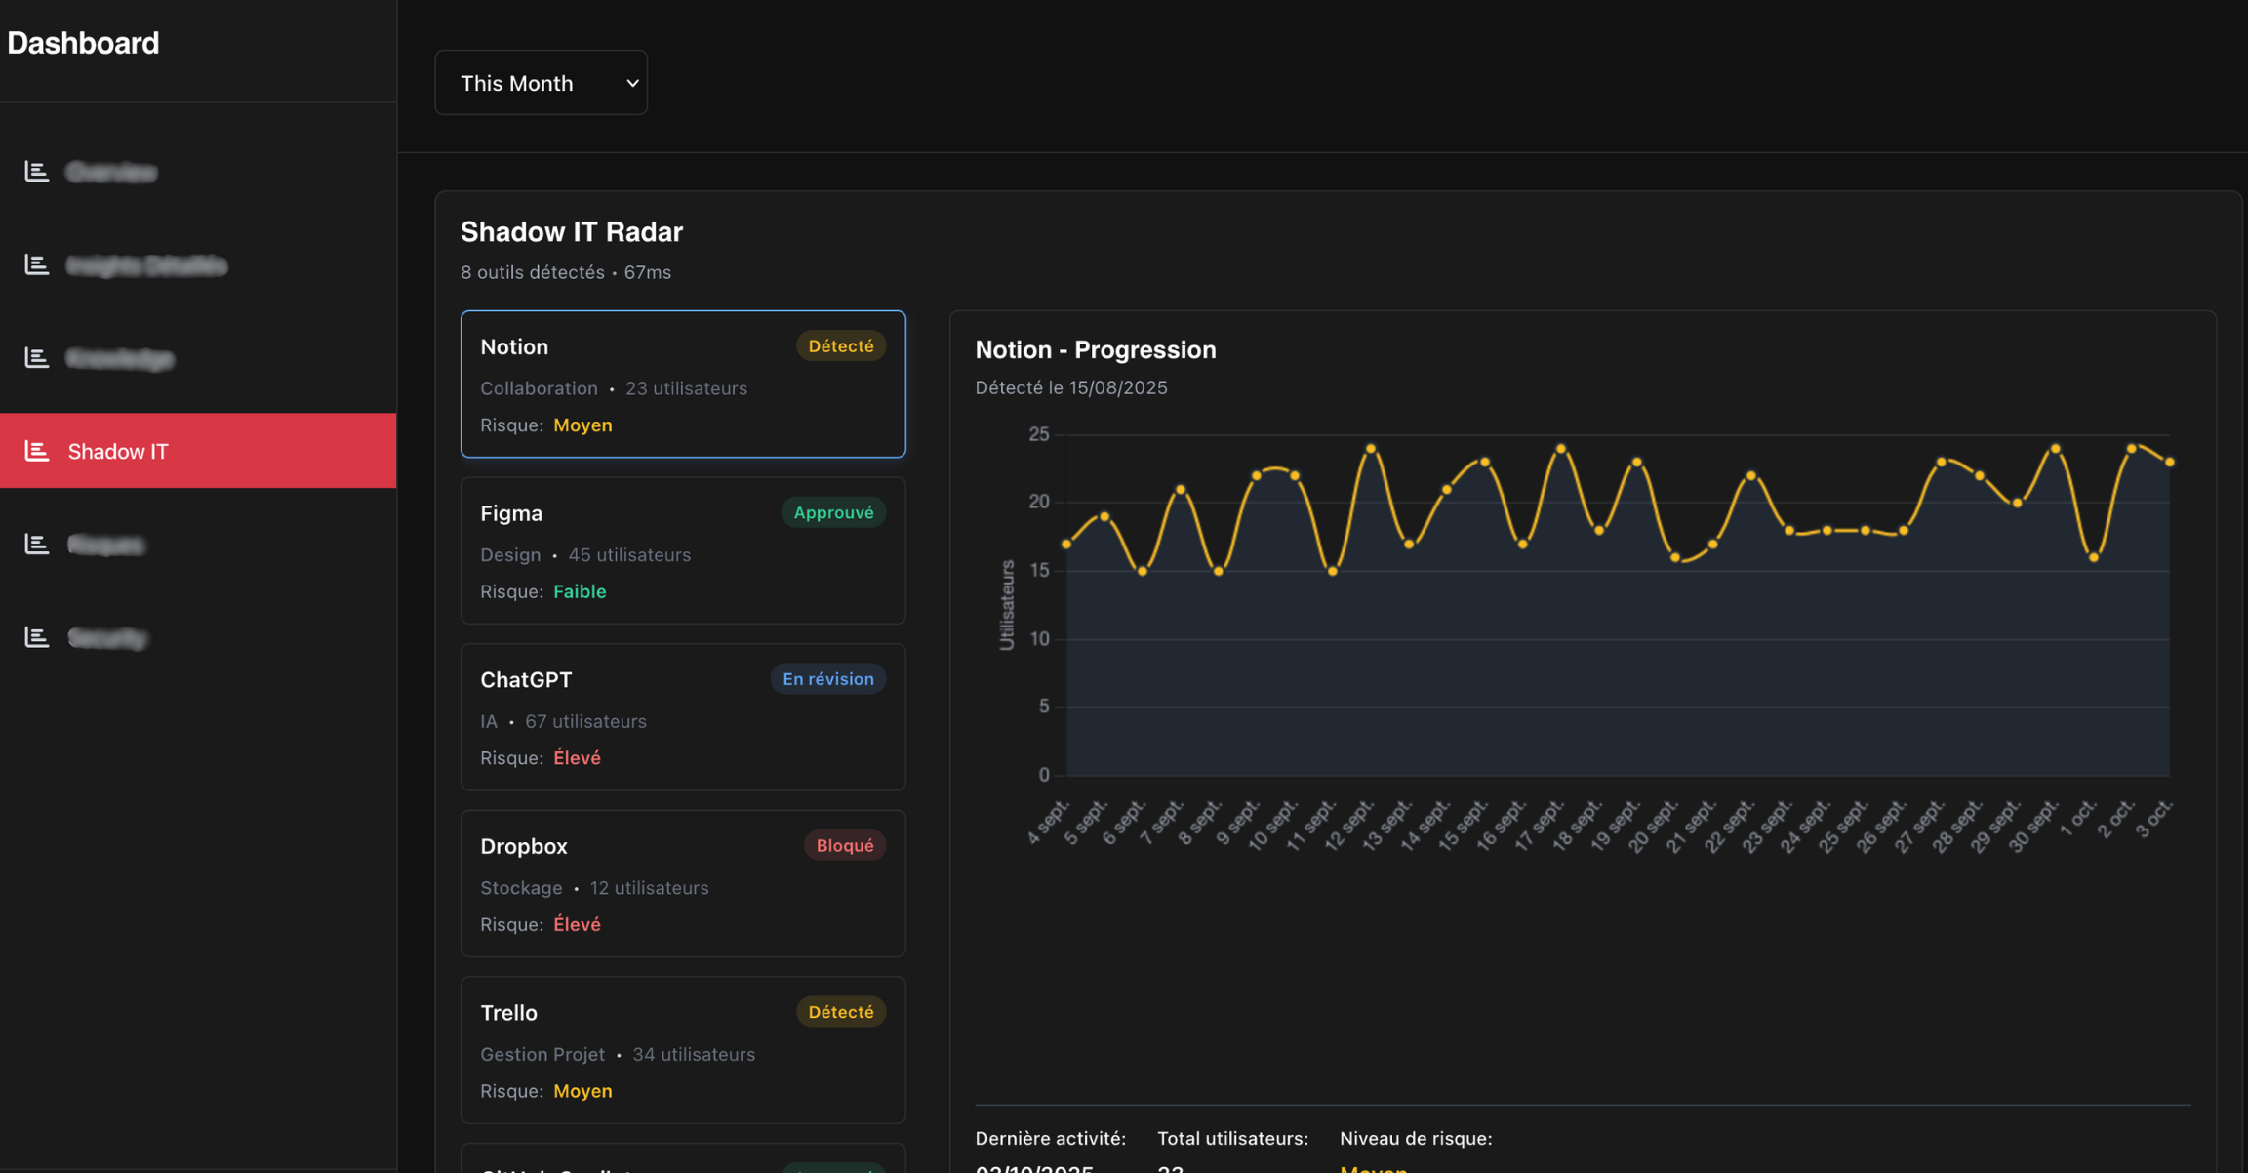The width and height of the screenshot is (2248, 1173).
Task: Select the ChatGPT tool card
Action: [682, 717]
